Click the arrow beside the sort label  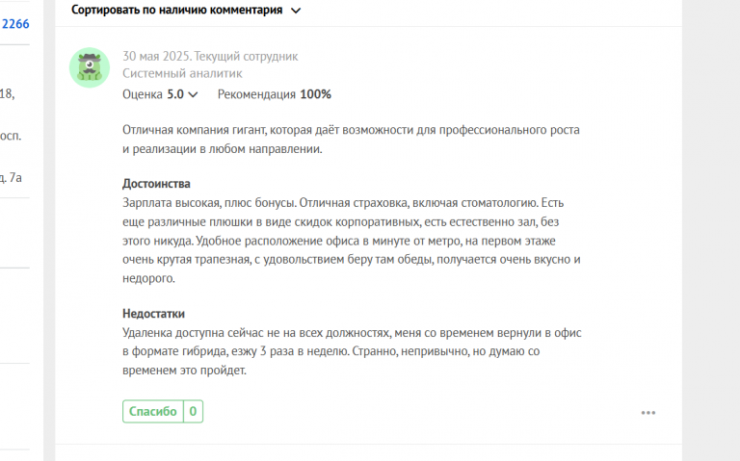tap(296, 11)
